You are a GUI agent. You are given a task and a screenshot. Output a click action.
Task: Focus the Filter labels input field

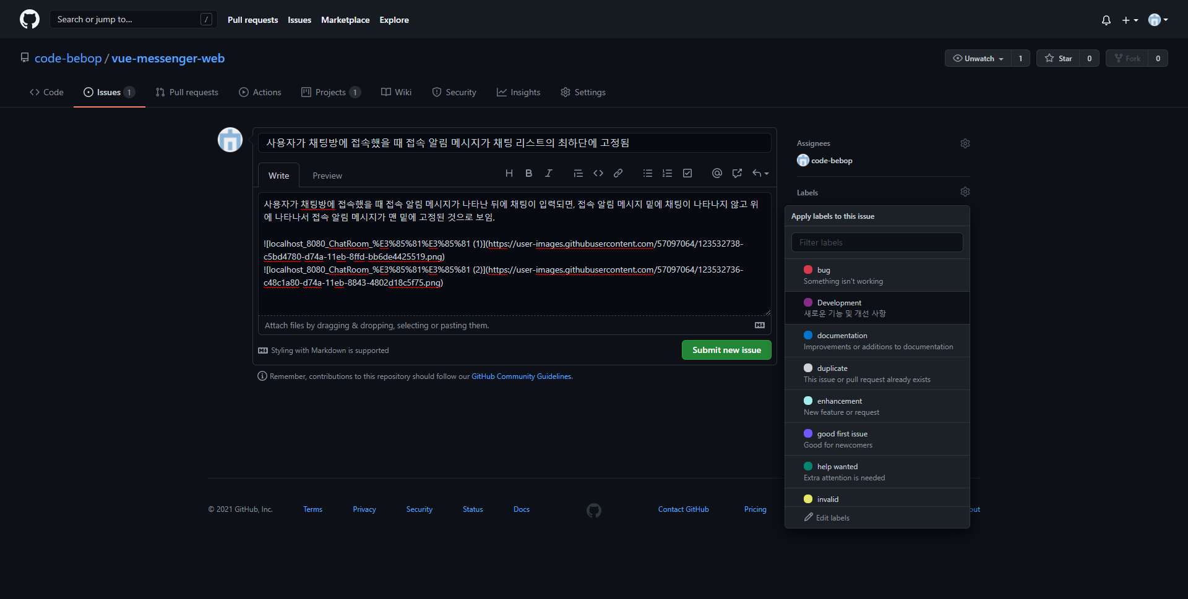point(877,242)
